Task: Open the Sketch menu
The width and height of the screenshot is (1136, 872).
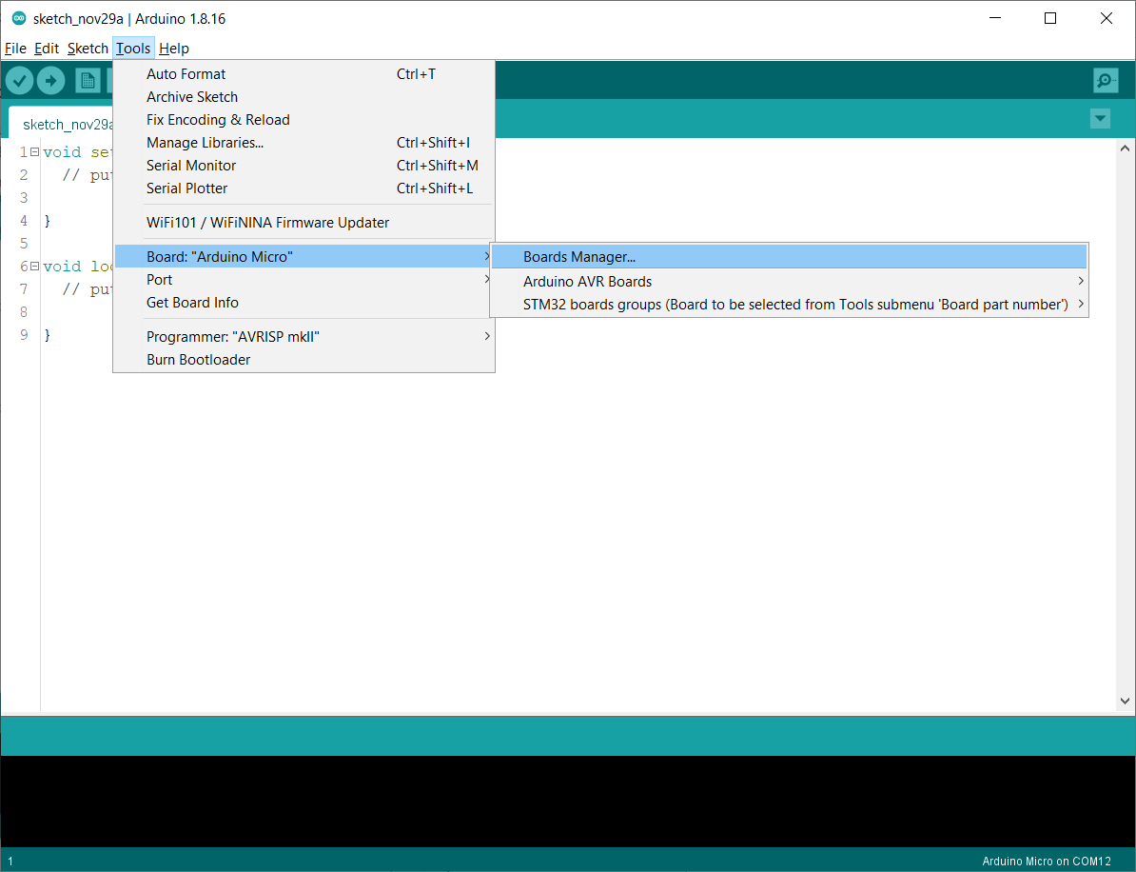Action: tap(88, 49)
